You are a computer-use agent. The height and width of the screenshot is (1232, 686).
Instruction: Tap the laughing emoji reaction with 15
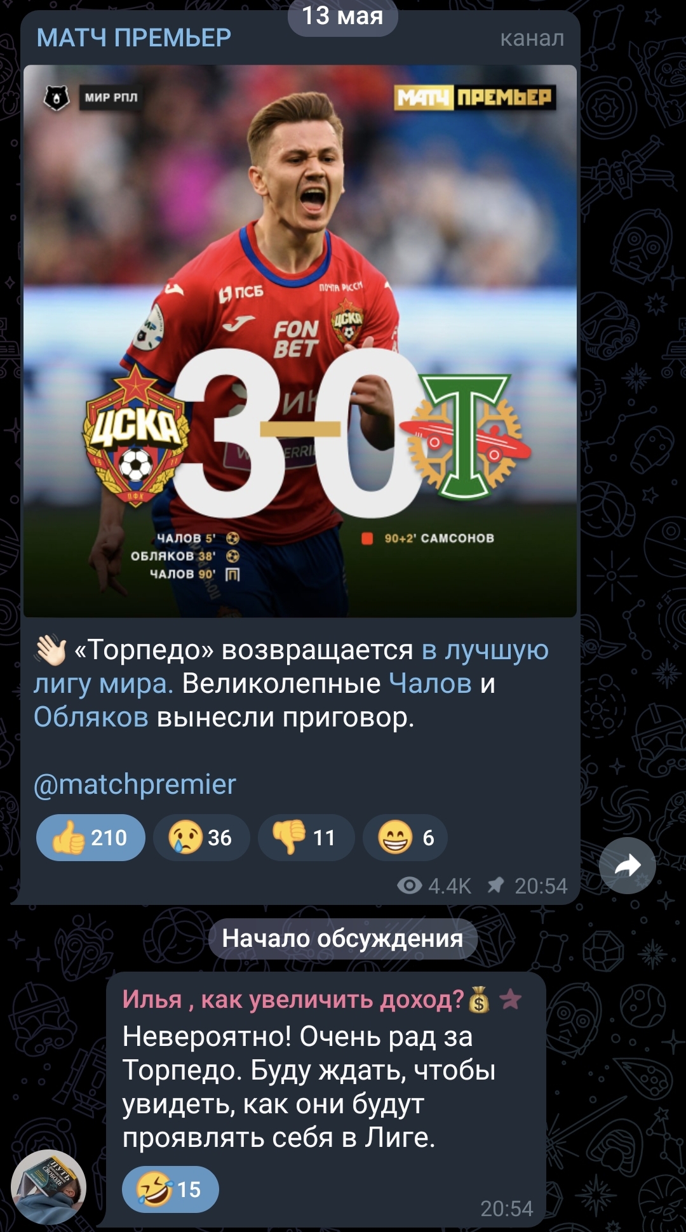[x=170, y=1189]
